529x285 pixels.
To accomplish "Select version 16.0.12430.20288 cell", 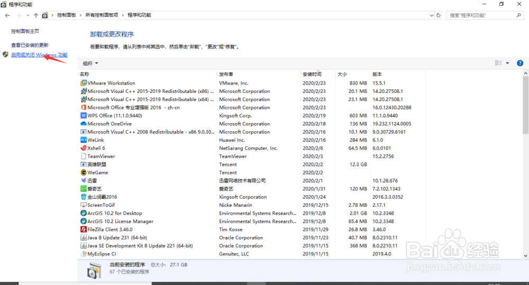I will pyautogui.click(x=391, y=107).
